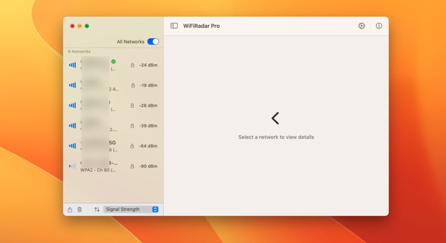Click lock icon on -24 dBm row
The height and width of the screenshot is (243, 446).
pos(132,65)
